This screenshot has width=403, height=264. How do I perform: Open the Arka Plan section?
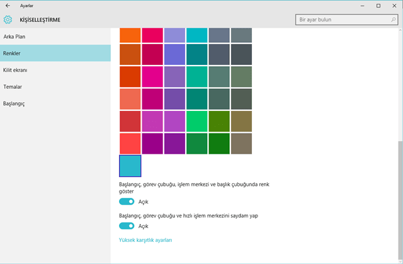(x=55, y=37)
